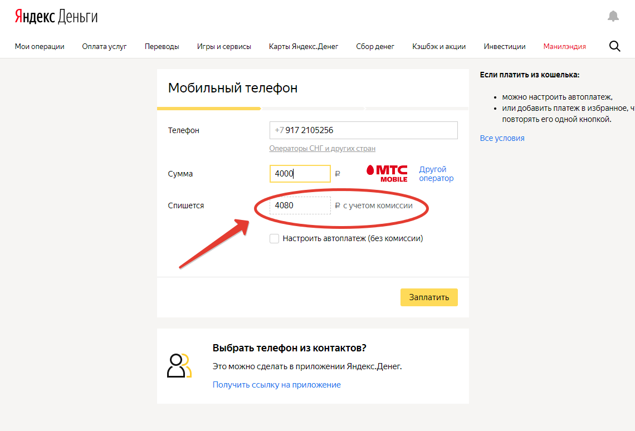Click the Сумма amount field
Viewport: 635px width, 431px height.
(x=300, y=174)
